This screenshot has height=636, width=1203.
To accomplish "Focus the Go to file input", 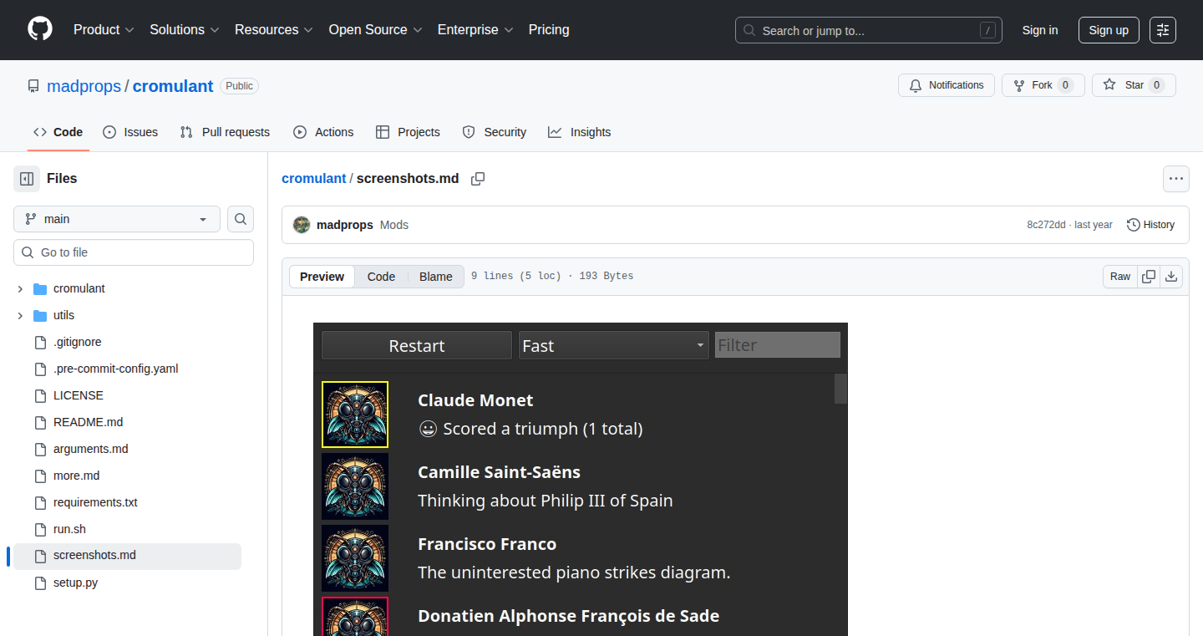I will [134, 252].
